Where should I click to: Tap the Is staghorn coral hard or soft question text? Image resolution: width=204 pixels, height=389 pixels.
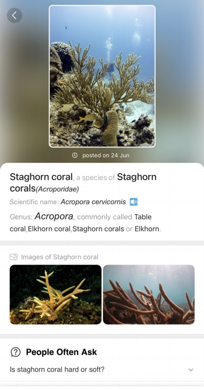click(x=57, y=370)
